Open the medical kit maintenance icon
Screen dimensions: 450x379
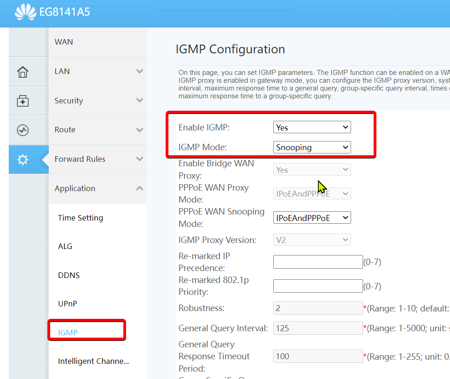click(23, 101)
